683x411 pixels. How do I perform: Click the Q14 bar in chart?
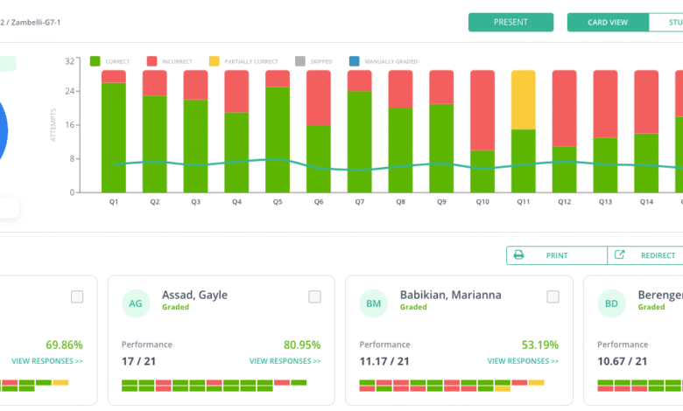pyautogui.click(x=646, y=131)
